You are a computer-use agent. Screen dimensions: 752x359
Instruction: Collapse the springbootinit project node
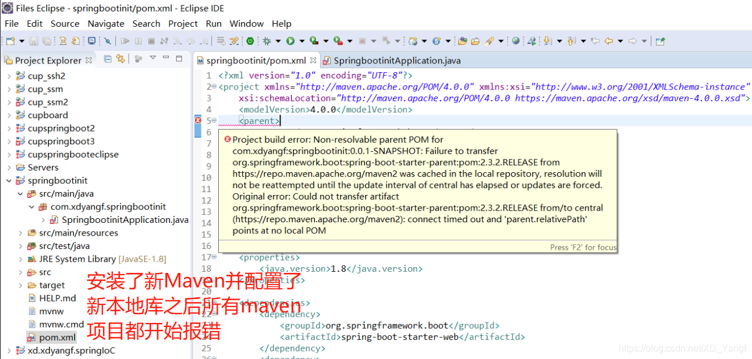tap(9, 180)
